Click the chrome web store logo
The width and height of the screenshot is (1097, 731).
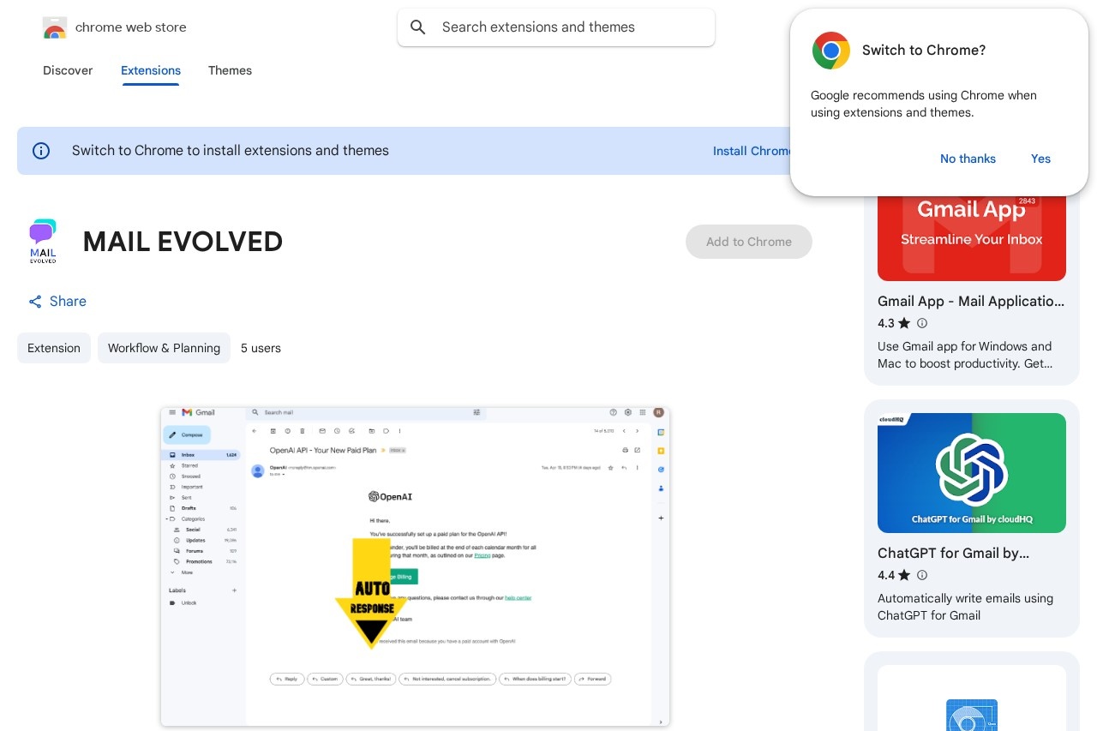tap(54, 27)
